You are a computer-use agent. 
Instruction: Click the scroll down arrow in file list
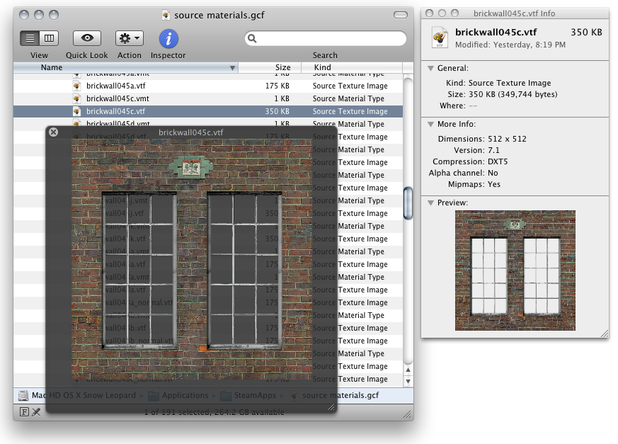coord(408,381)
